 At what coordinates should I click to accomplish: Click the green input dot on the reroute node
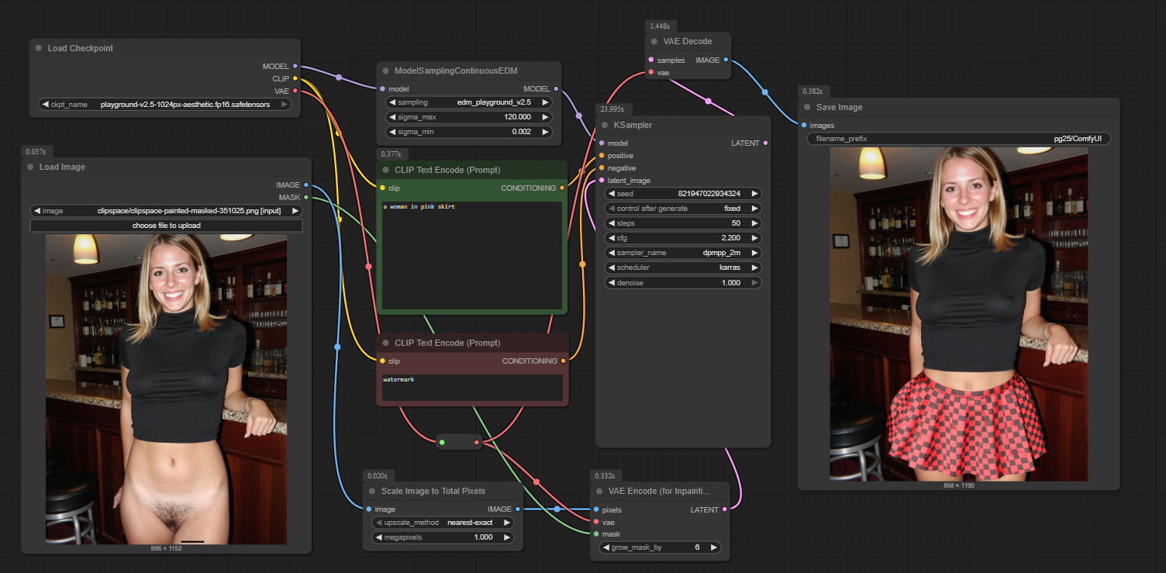pos(442,443)
